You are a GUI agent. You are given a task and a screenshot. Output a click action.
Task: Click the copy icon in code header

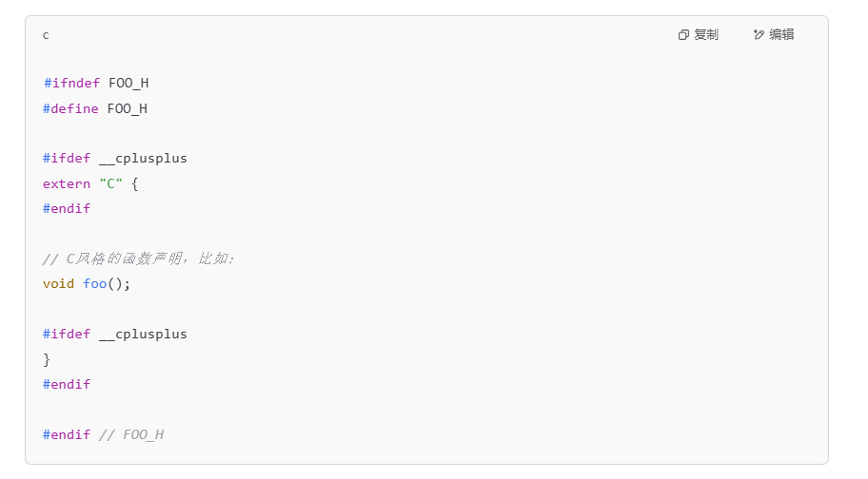683,35
